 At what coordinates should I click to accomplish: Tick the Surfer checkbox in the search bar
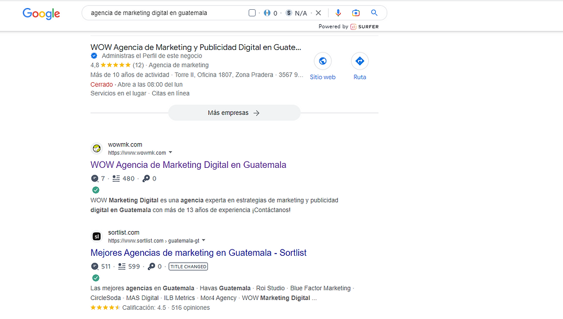pyautogui.click(x=252, y=13)
